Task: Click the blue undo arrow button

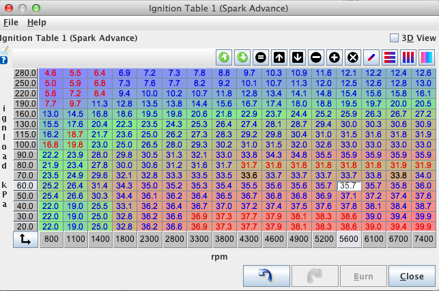Action: click(266, 277)
